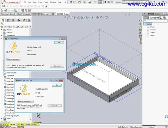The width and height of the screenshot is (168, 128).
Task: Expand the Simple library folder
Action: tap(145, 36)
